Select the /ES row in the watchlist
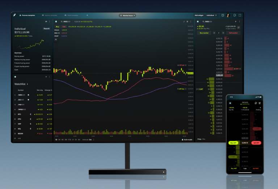Viewport: 278px width, 189px height. [33, 100]
